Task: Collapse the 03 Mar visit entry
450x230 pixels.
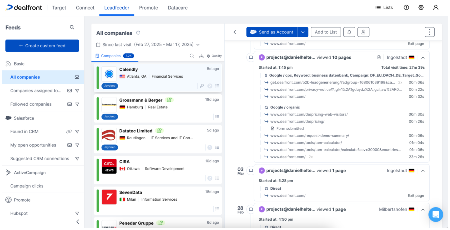Action: click(x=423, y=171)
